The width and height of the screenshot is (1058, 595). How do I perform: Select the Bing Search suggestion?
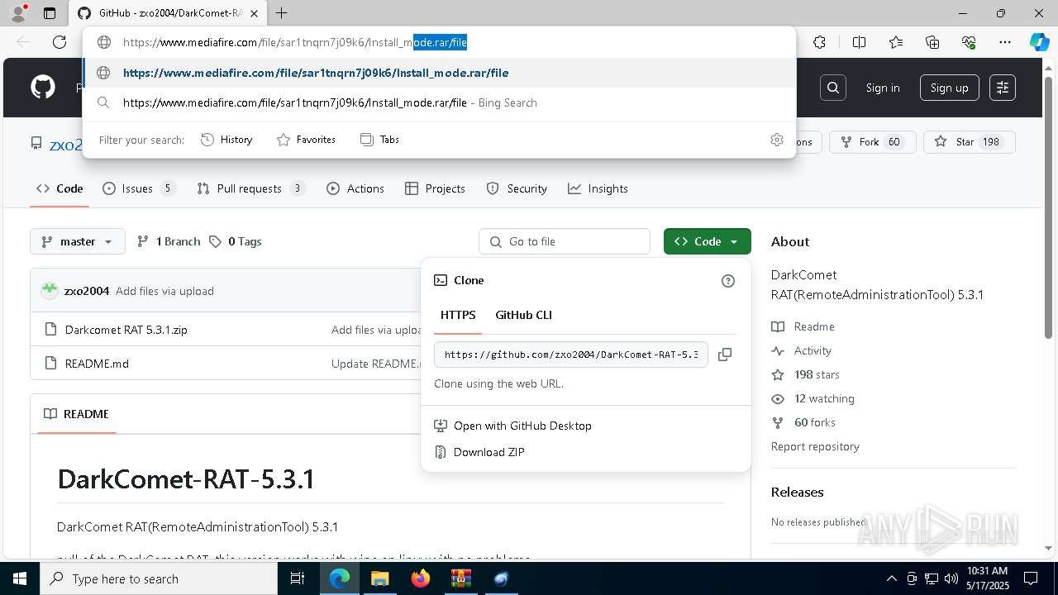440,102
